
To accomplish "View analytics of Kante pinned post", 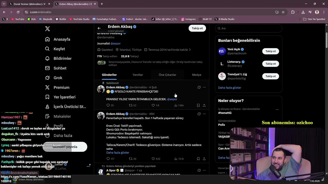I will click(179, 105).
